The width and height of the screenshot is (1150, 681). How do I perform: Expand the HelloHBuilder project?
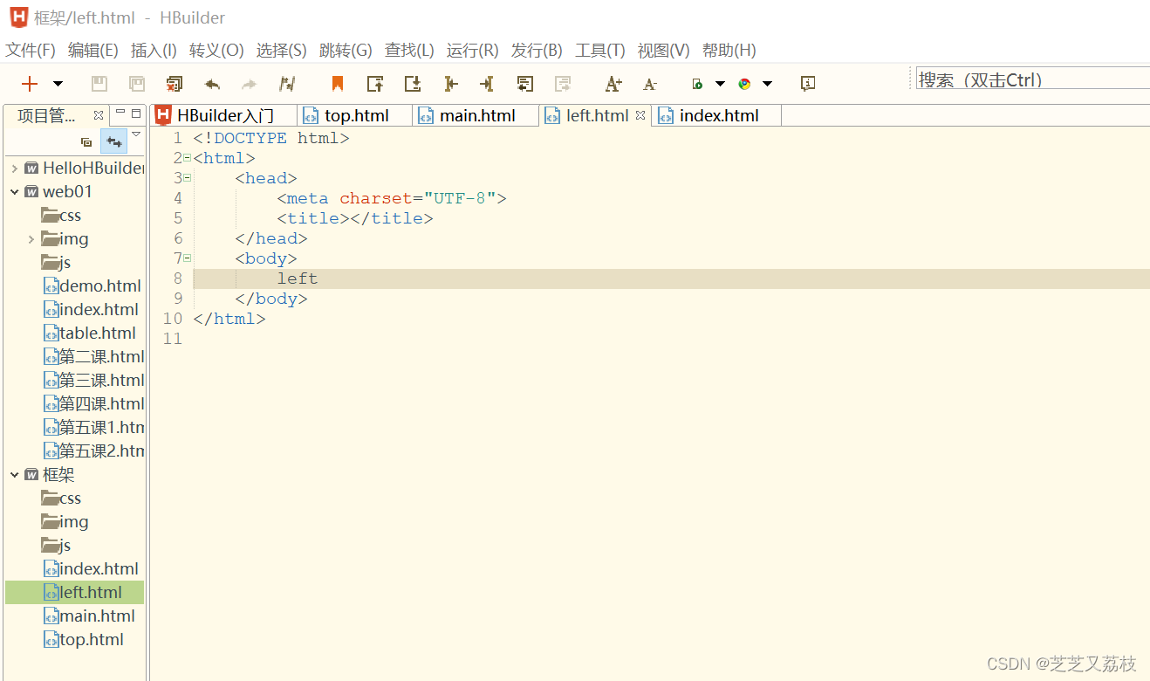[15, 169]
